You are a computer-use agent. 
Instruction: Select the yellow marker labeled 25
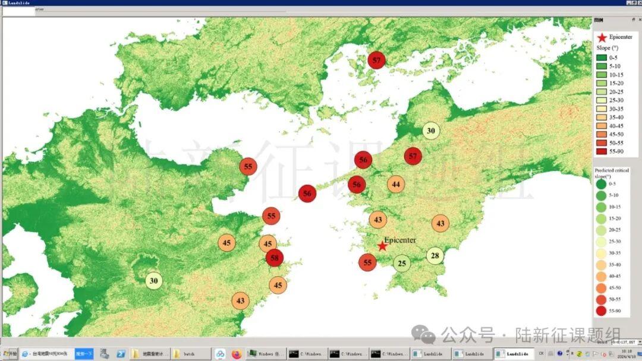point(402,263)
